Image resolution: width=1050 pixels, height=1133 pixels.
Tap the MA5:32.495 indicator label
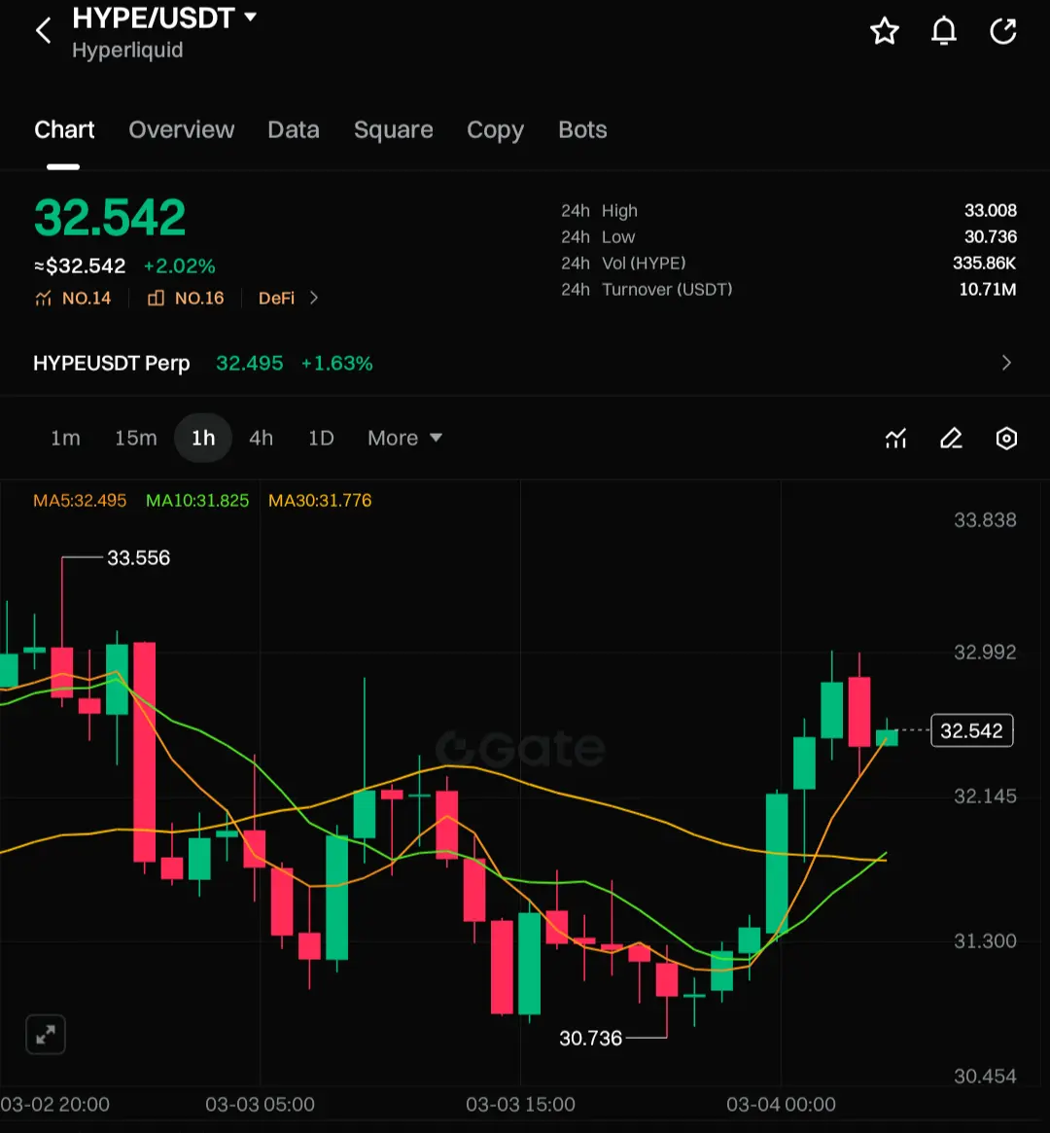pyautogui.click(x=80, y=500)
